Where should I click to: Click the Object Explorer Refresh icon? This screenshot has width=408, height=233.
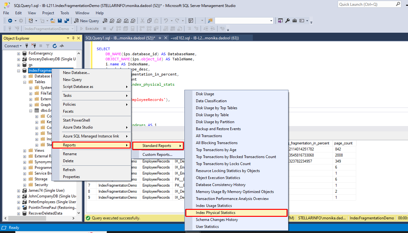click(x=55, y=46)
